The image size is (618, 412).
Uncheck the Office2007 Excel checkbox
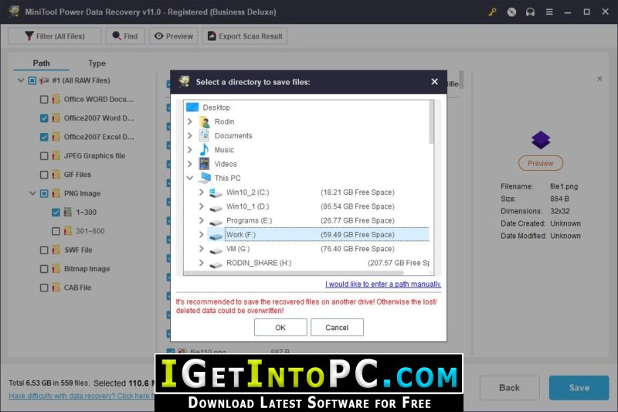point(44,137)
